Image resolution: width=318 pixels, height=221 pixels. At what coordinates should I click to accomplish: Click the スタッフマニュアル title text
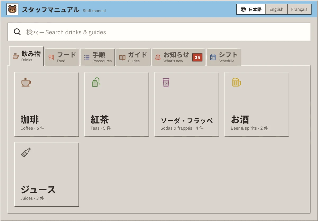pos(50,10)
